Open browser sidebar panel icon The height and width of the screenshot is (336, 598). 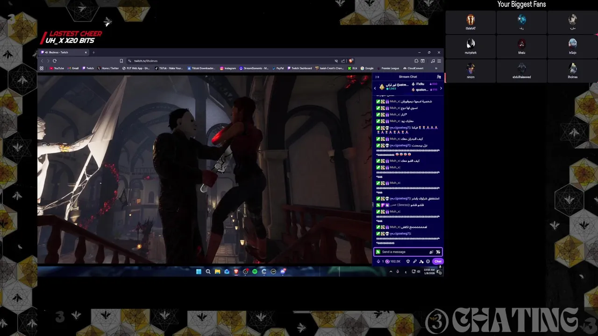point(422,61)
